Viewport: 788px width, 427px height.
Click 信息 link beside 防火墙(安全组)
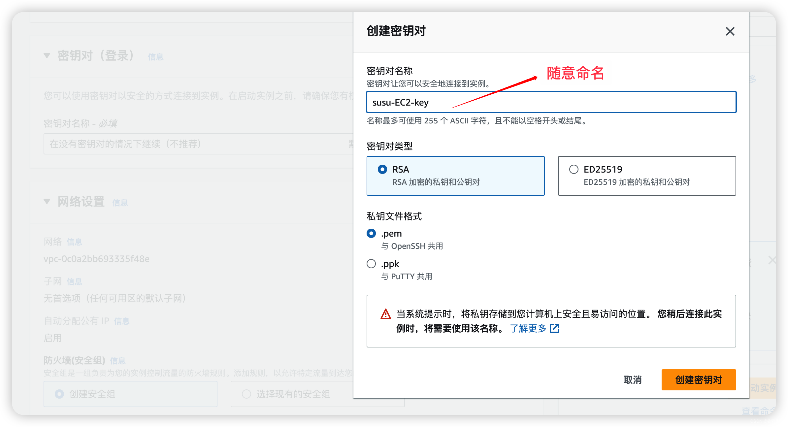[x=117, y=361]
